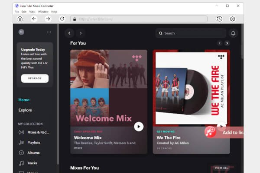Select Explore in sidebar
The height and width of the screenshot is (173, 260).
pyautogui.click(x=25, y=110)
